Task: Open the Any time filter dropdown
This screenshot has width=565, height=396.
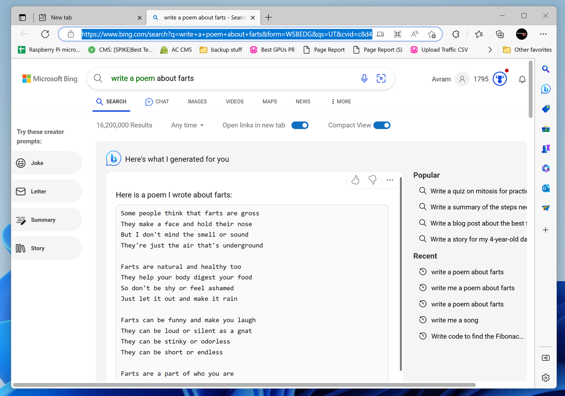Action: coord(187,125)
